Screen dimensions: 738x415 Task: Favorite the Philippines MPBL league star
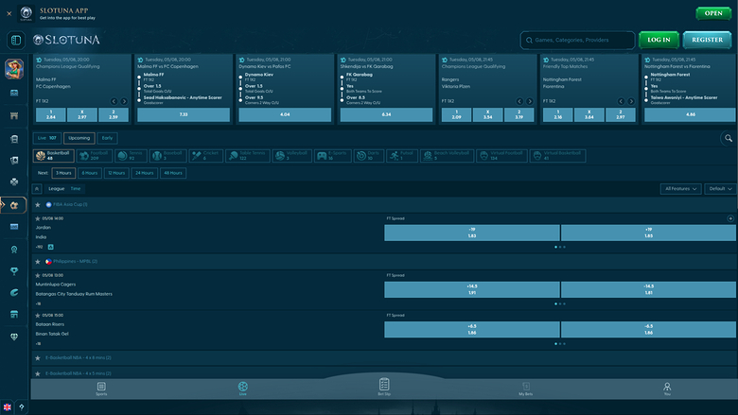38,261
